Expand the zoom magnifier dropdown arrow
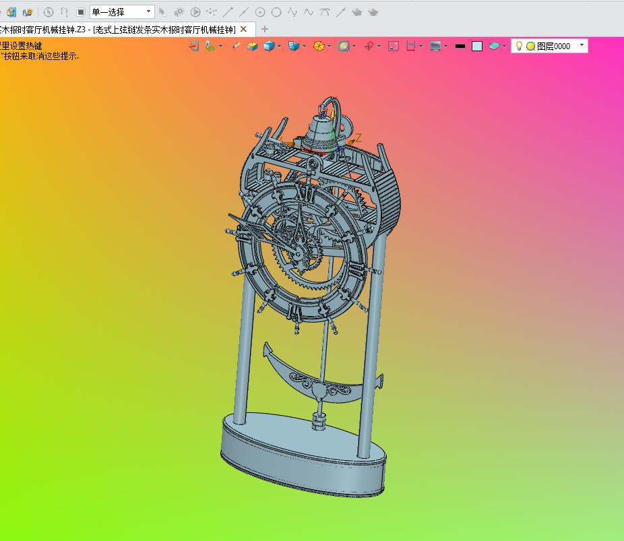This screenshot has width=624, height=541. (354, 46)
